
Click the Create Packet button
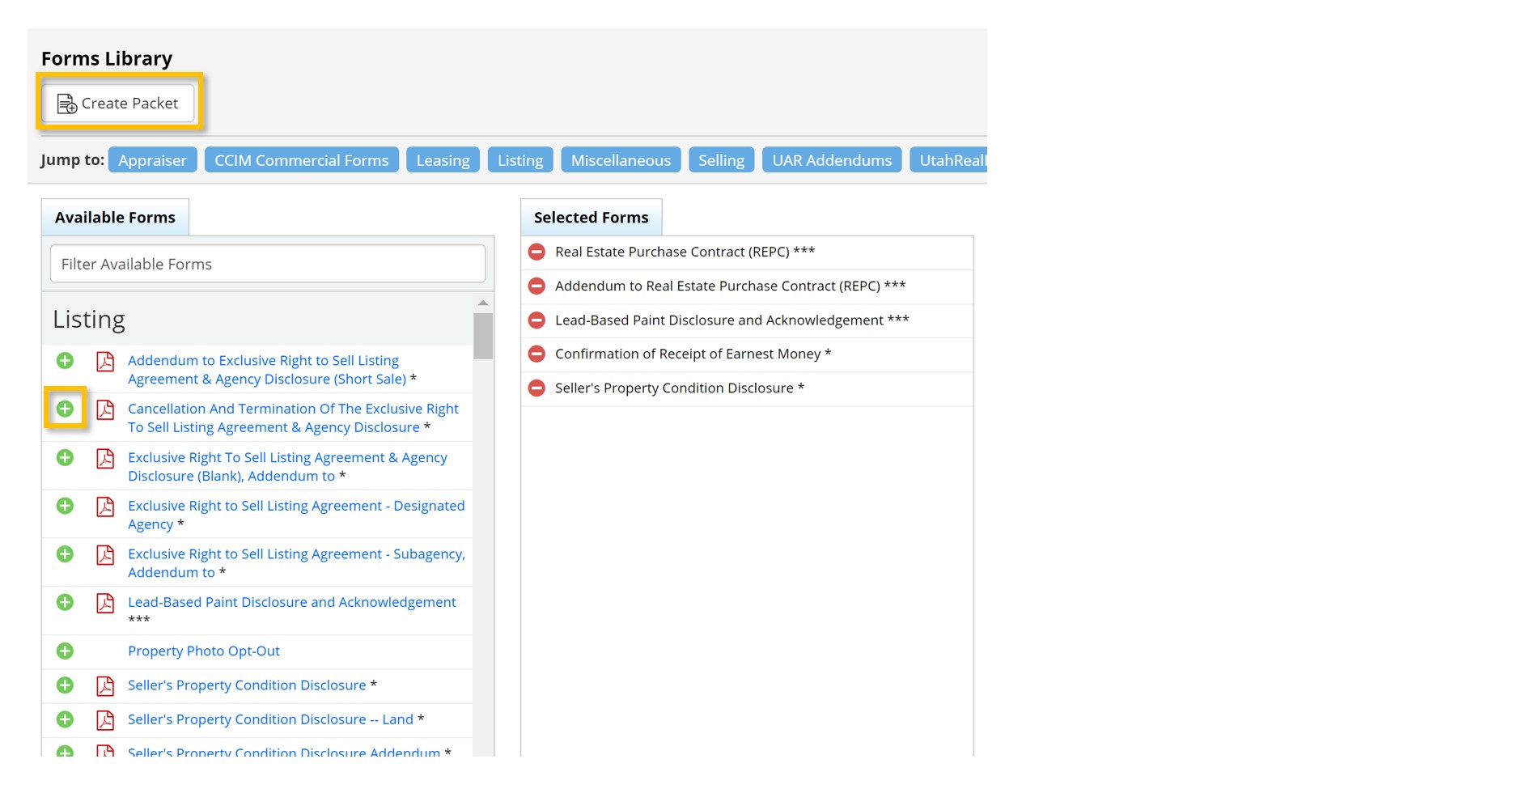118,104
